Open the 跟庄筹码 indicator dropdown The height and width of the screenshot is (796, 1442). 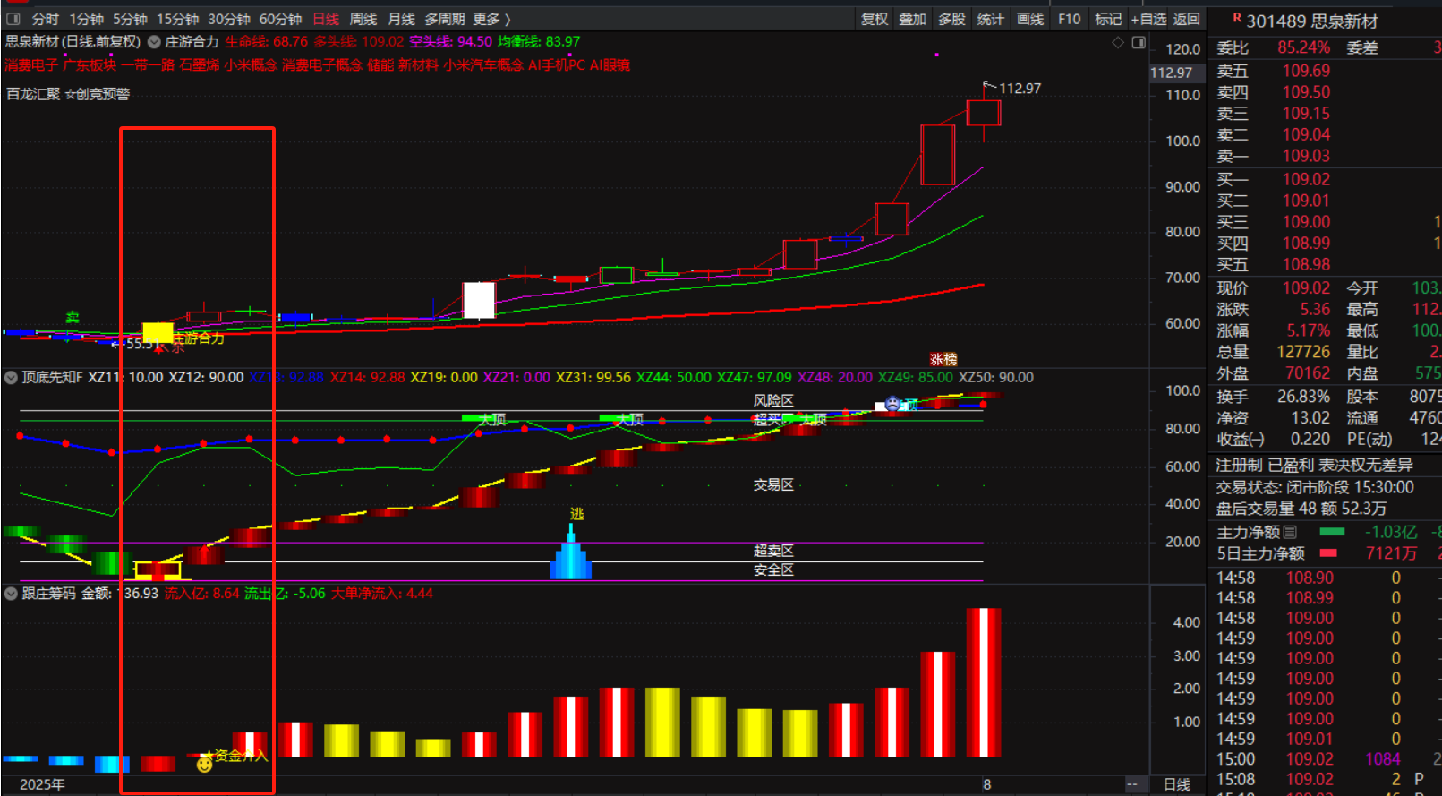point(11,594)
